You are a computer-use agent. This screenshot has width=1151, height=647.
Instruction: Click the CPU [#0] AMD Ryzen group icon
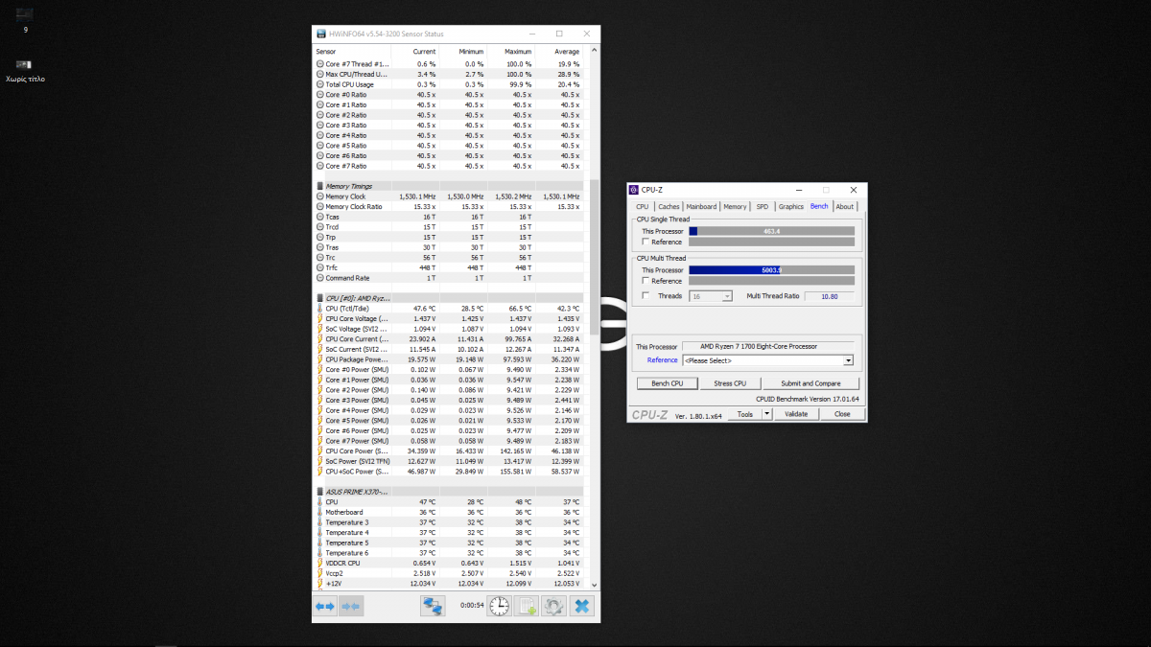tap(319, 298)
